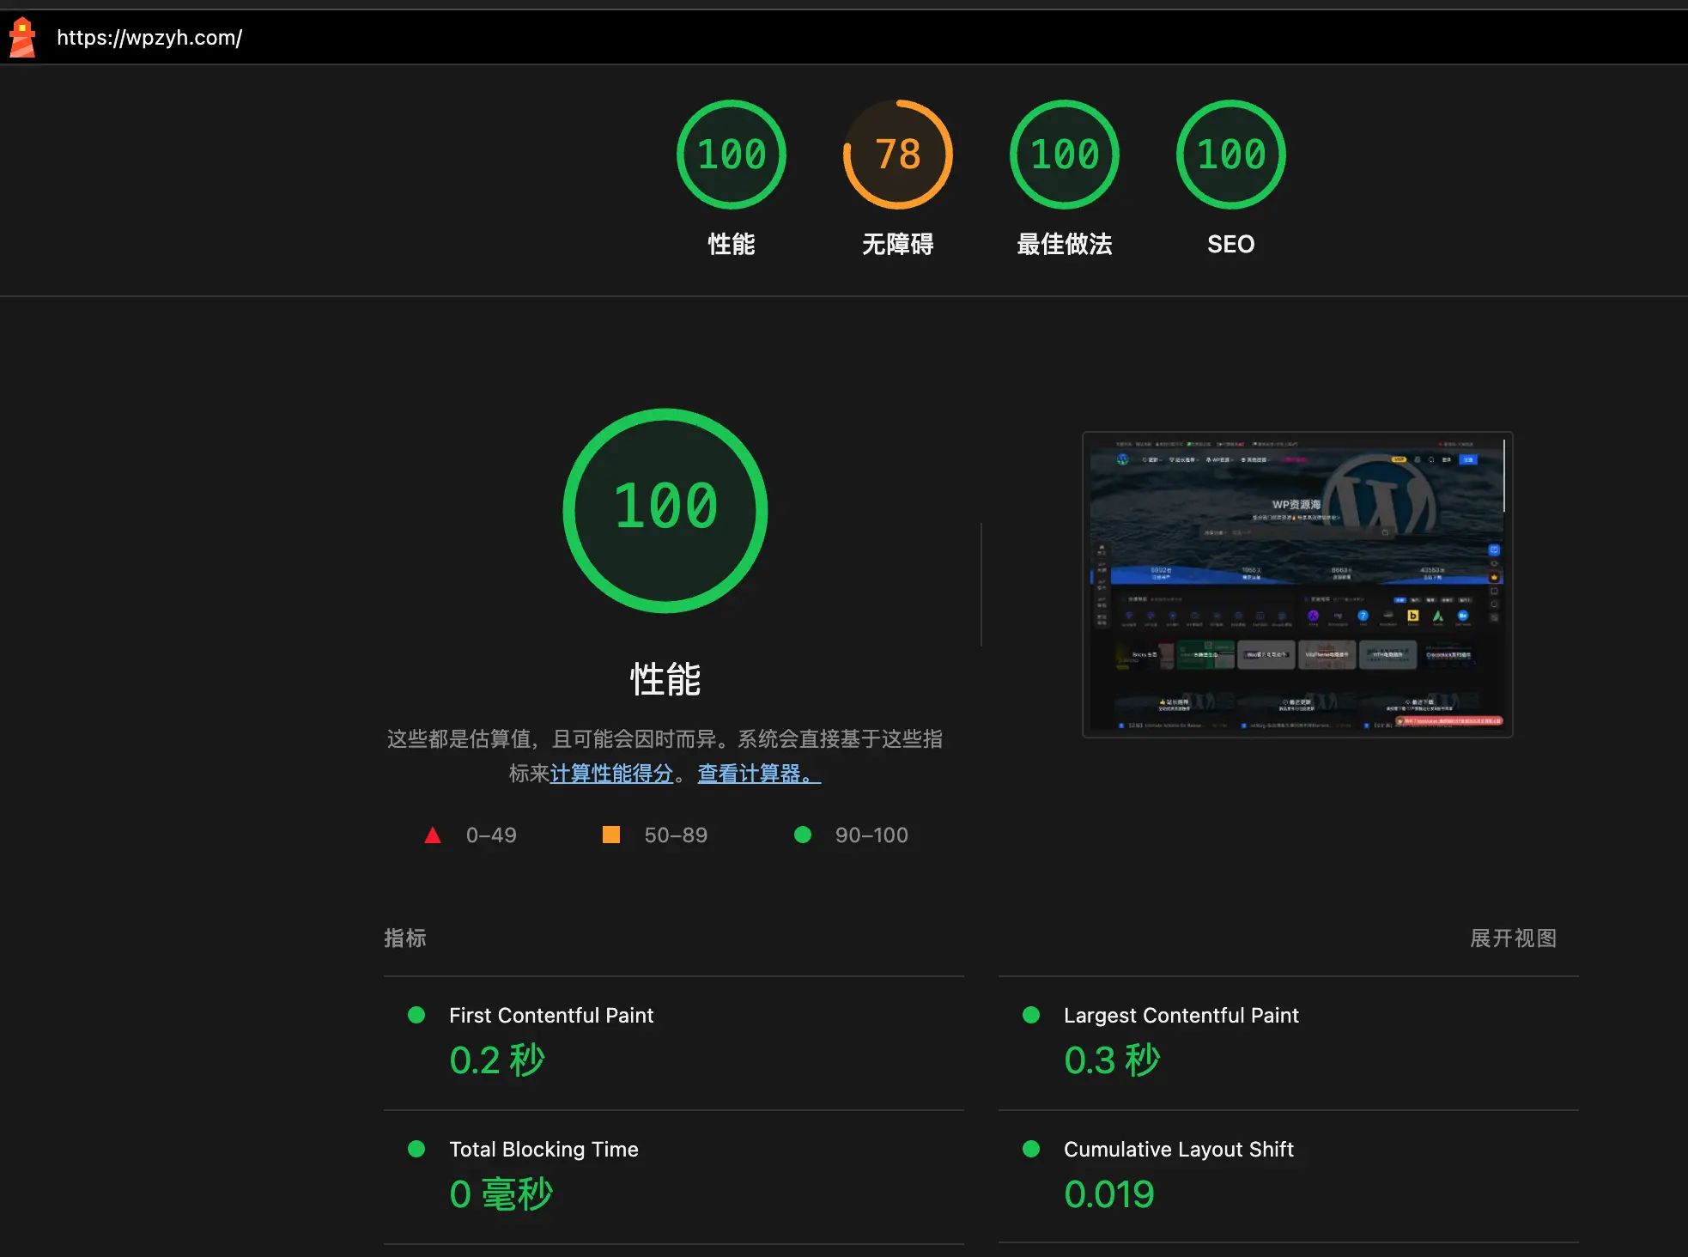
Task: Open the 指标 section header
Action: point(405,938)
